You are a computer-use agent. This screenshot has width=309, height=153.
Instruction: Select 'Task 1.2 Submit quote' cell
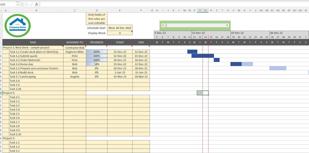[x=36, y=56]
